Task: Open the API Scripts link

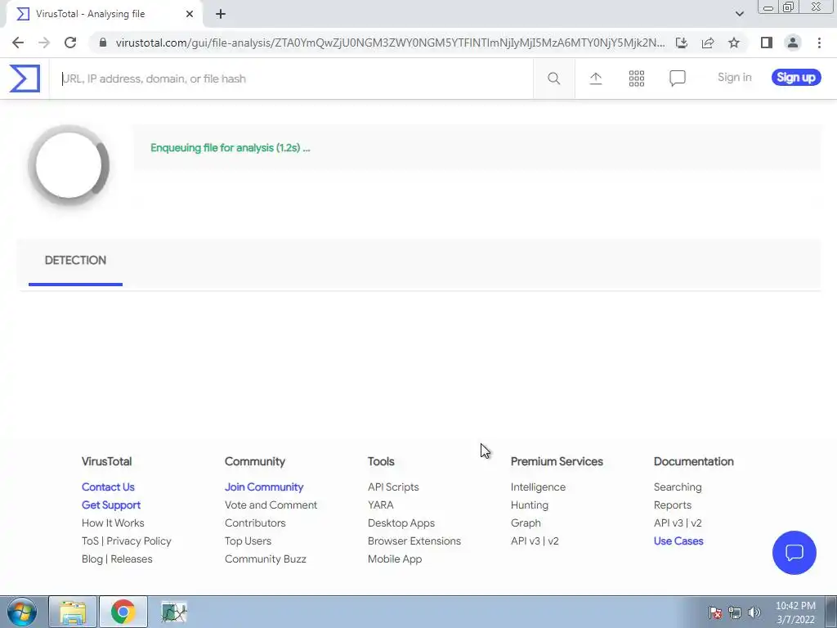Action: (x=393, y=487)
